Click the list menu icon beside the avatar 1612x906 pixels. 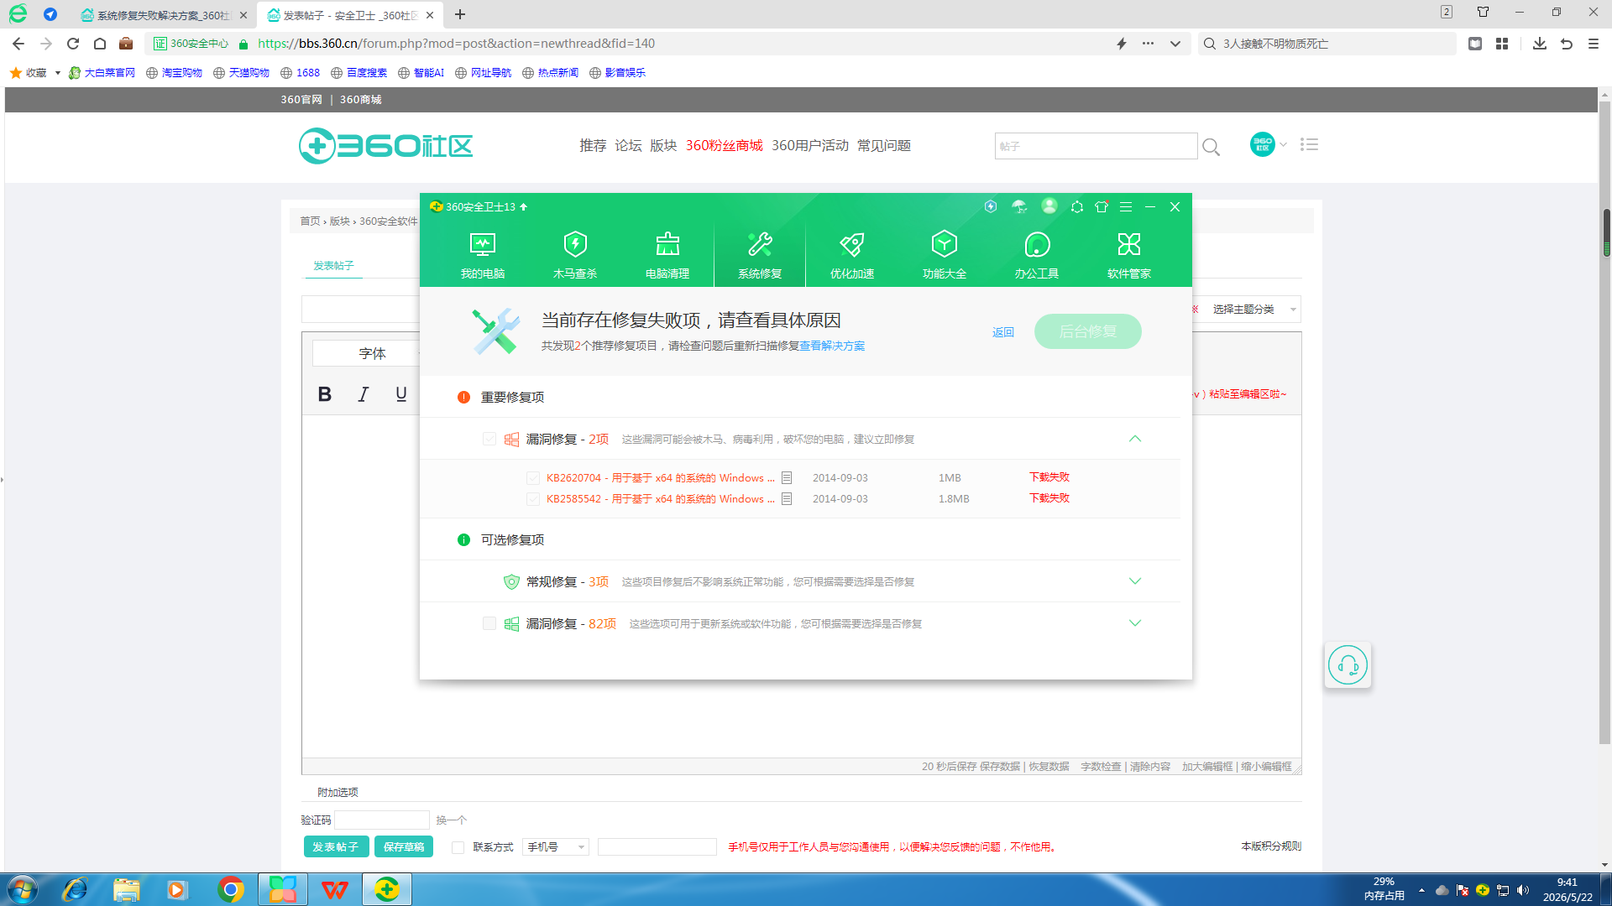pyautogui.click(x=1309, y=144)
